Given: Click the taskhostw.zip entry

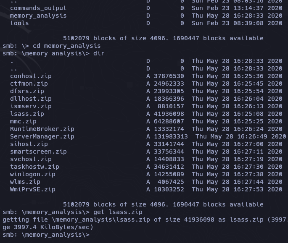Looking at the screenshot, I should tap(35, 167).
